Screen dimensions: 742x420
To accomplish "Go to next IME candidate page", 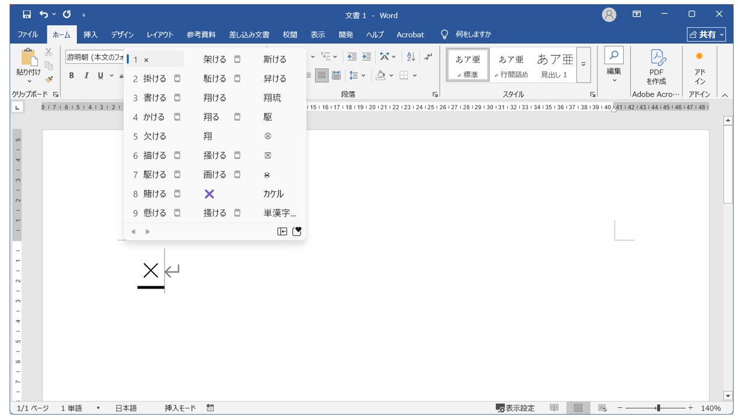I will click(x=148, y=232).
